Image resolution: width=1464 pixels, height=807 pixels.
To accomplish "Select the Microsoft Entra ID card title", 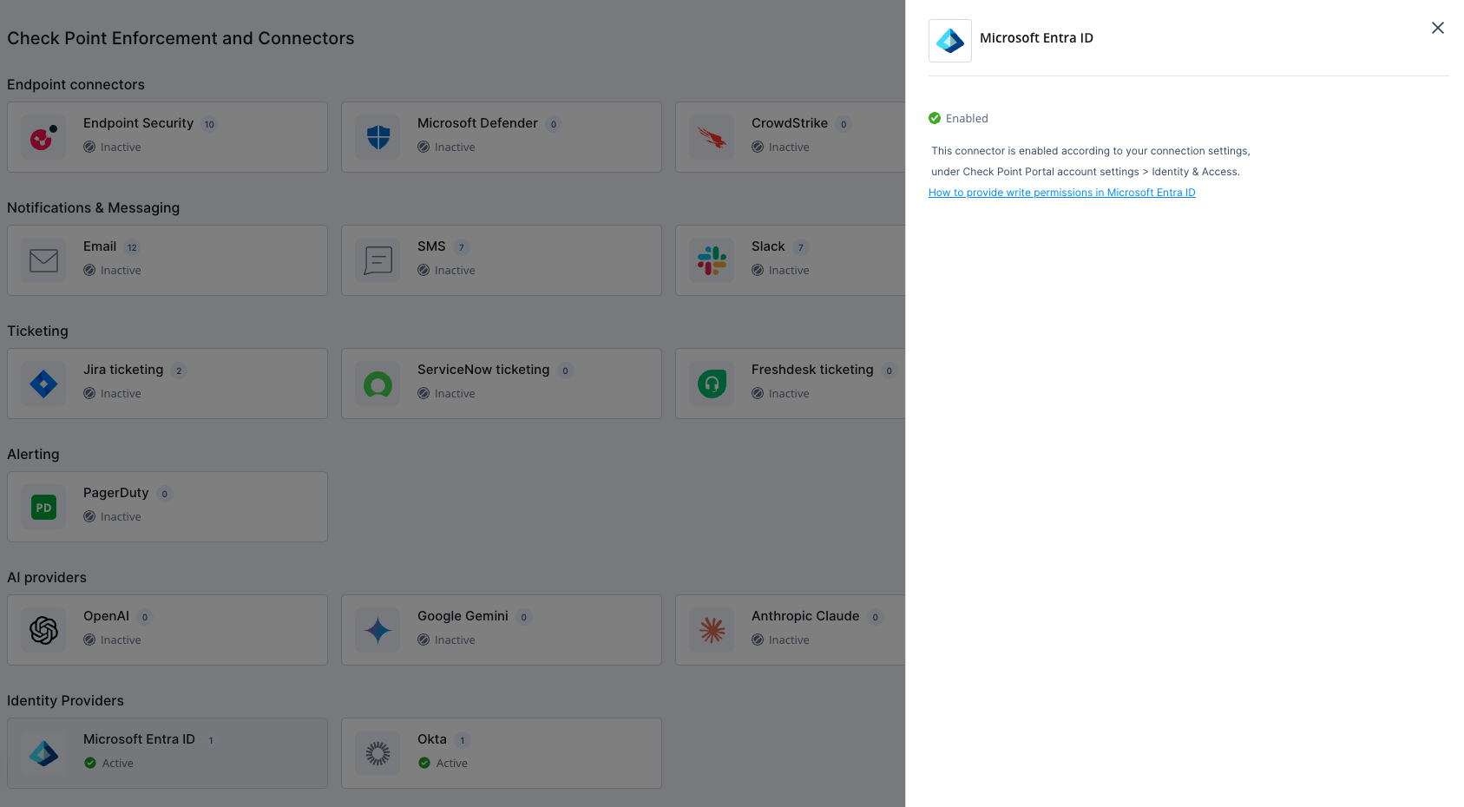I will [x=139, y=739].
